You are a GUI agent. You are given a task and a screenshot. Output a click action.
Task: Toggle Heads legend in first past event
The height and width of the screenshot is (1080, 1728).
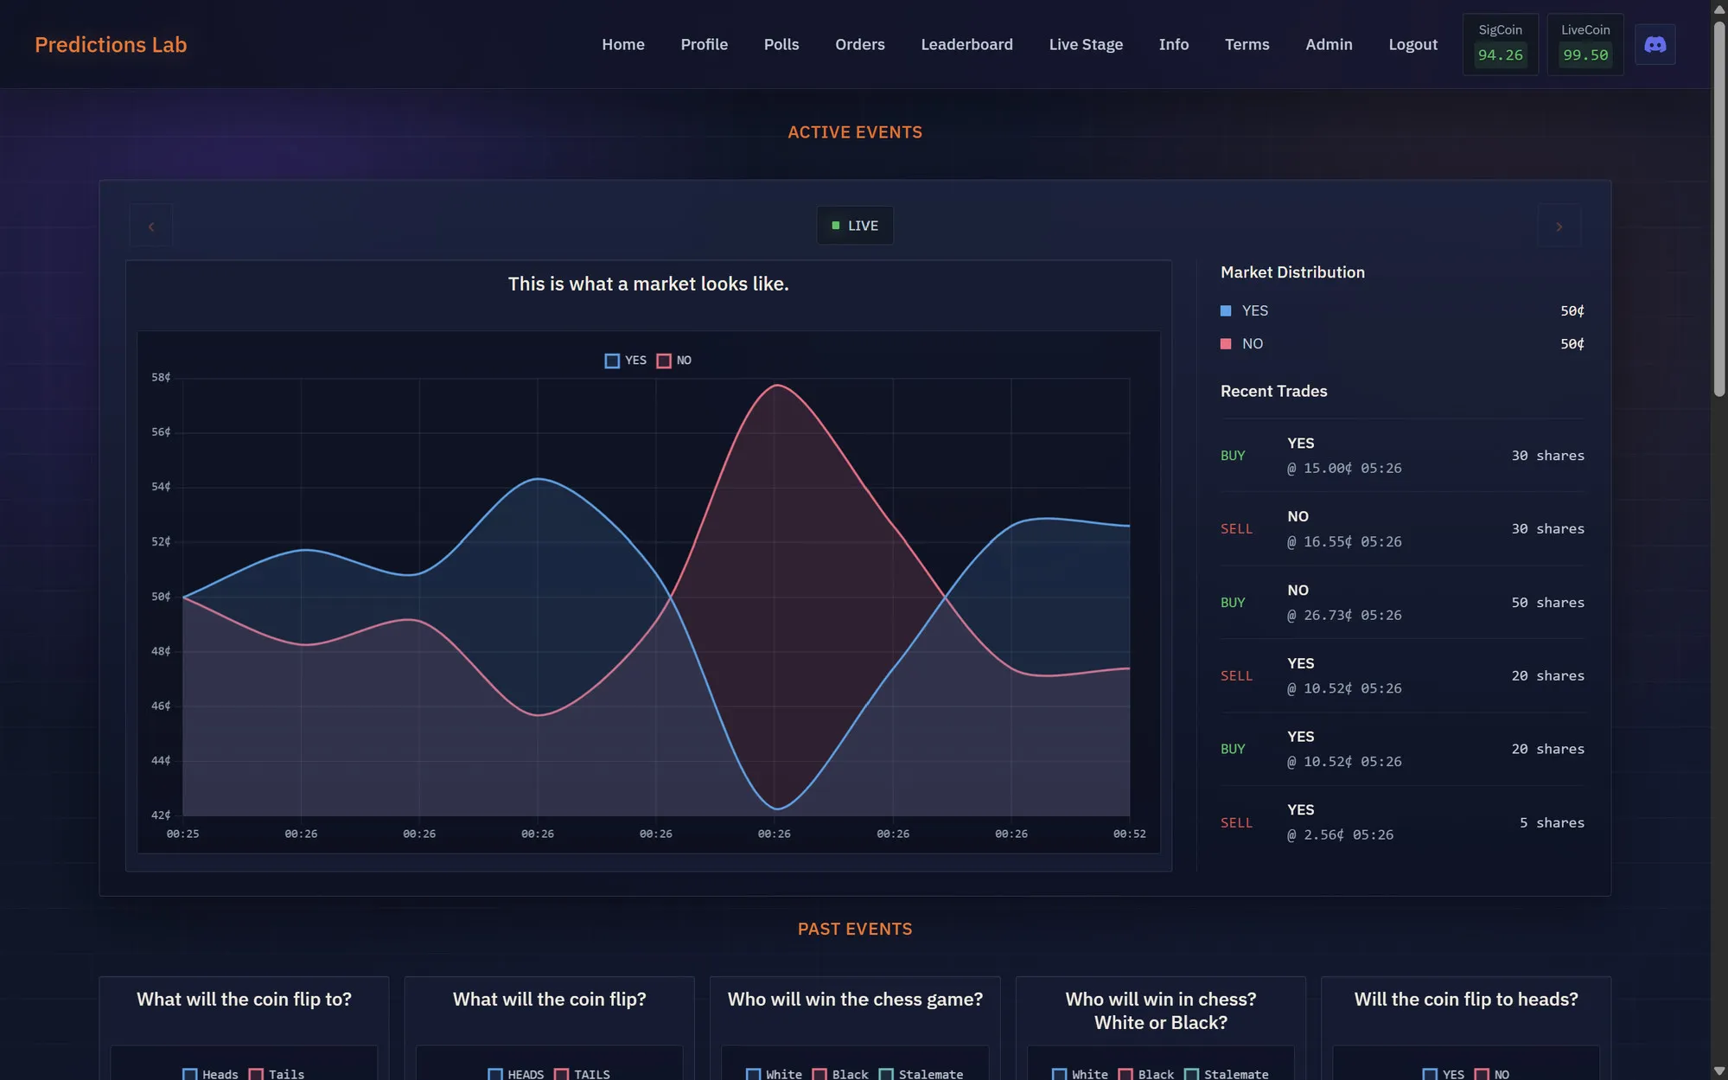(x=210, y=1074)
